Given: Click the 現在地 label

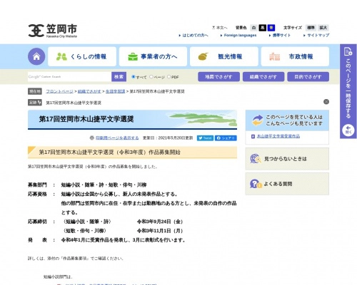Looking at the screenshot, I should (x=35, y=91).
